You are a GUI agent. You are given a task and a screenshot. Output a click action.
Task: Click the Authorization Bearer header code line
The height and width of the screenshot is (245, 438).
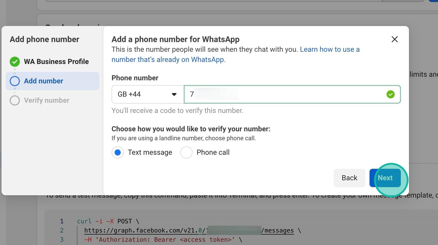(x=163, y=240)
